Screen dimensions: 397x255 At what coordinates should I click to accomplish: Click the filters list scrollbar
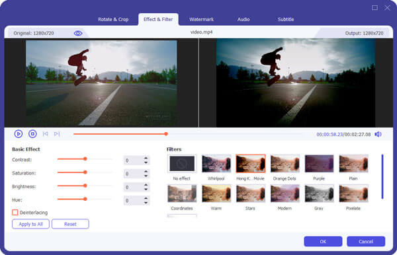[382, 176]
